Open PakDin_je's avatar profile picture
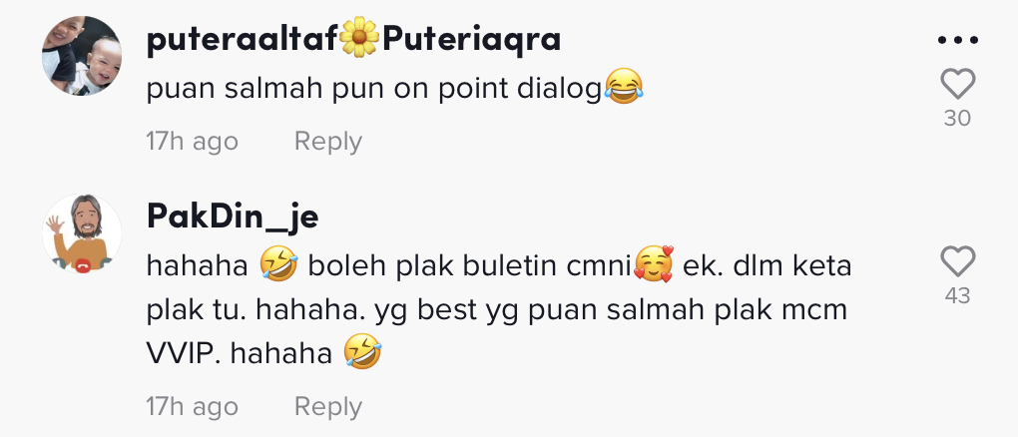 [82, 233]
